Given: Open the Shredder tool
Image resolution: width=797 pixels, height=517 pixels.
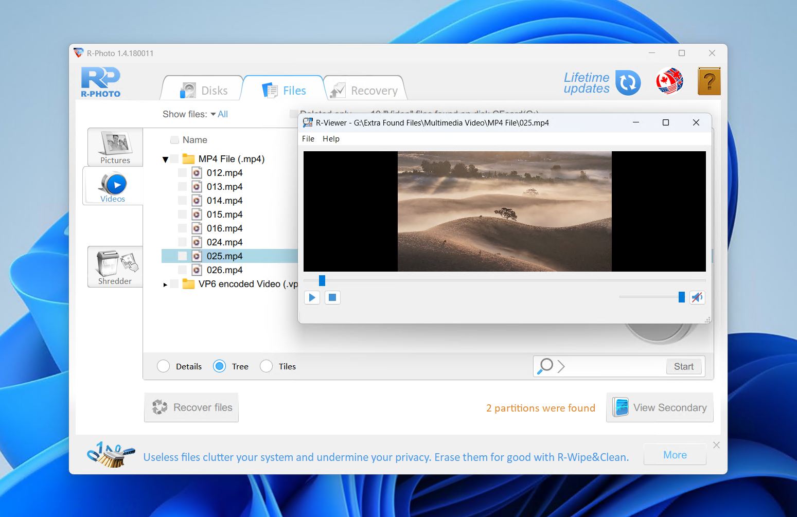Looking at the screenshot, I should click(x=115, y=266).
